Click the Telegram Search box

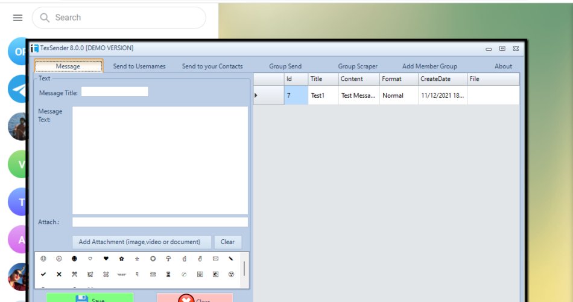pyautogui.click(x=119, y=18)
